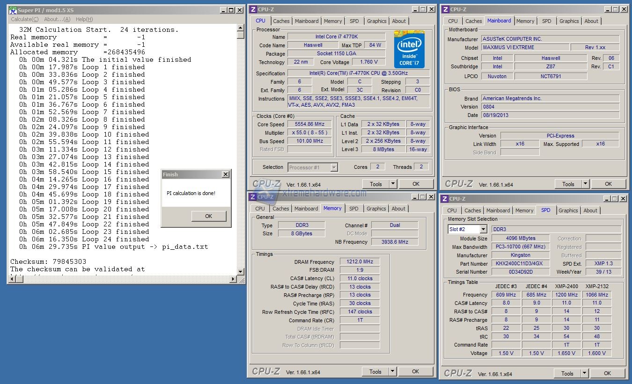The image size is (632, 384).
Task: Switch to the Graphics tab in the motherboard window
Action: [x=569, y=21]
